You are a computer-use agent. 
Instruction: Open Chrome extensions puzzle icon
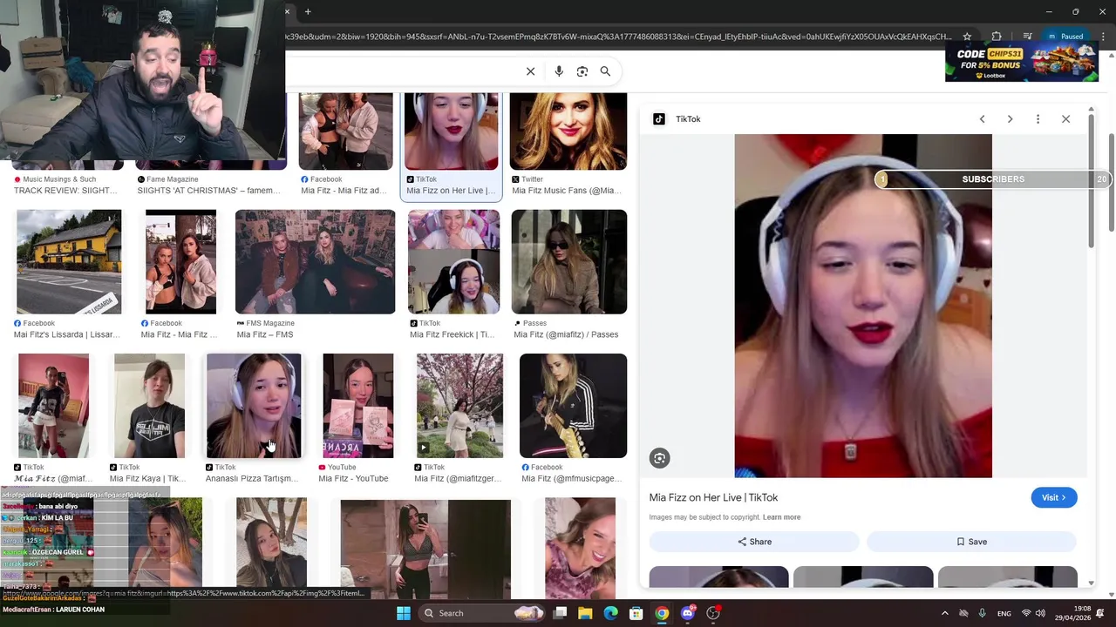click(x=997, y=37)
